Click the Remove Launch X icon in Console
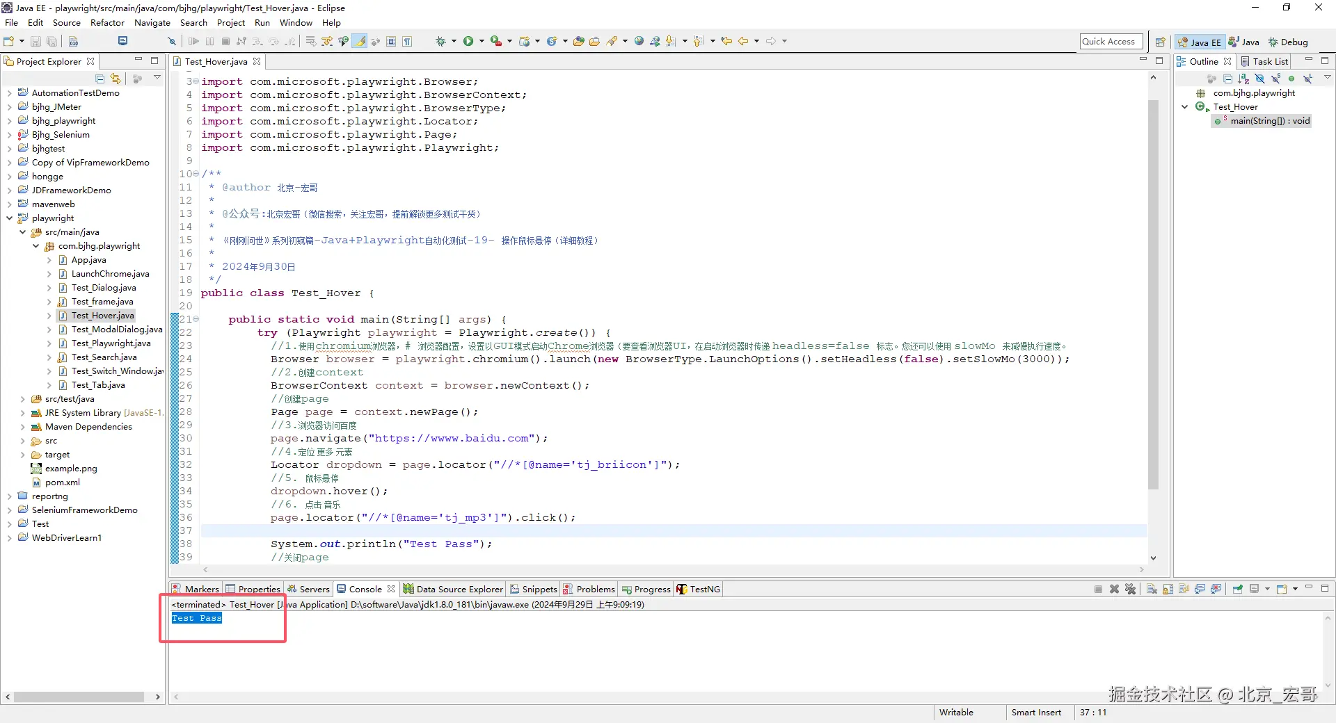This screenshot has width=1336, height=723. point(1114,589)
